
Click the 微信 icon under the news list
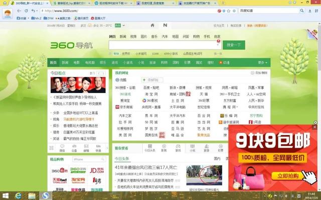[x=62, y=148]
